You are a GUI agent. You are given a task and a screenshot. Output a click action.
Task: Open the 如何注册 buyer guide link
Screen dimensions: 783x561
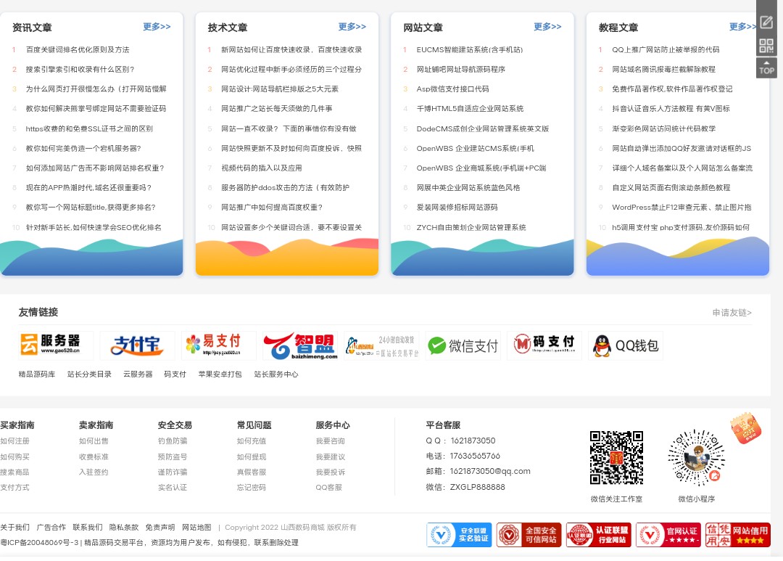click(x=14, y=441)
